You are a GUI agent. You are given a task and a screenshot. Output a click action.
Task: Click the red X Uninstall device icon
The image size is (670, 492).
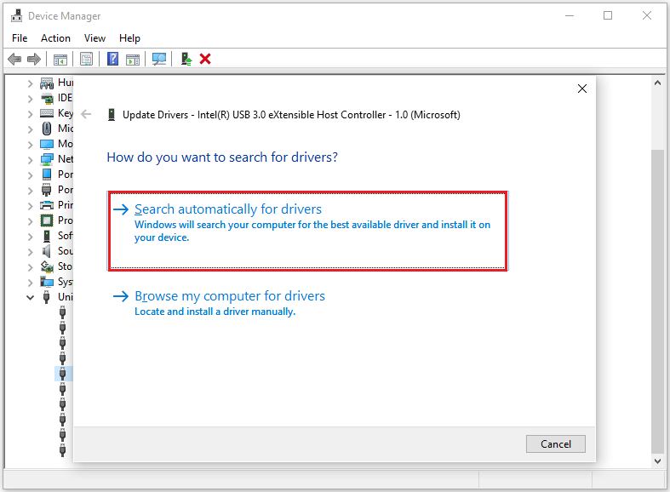205,59
